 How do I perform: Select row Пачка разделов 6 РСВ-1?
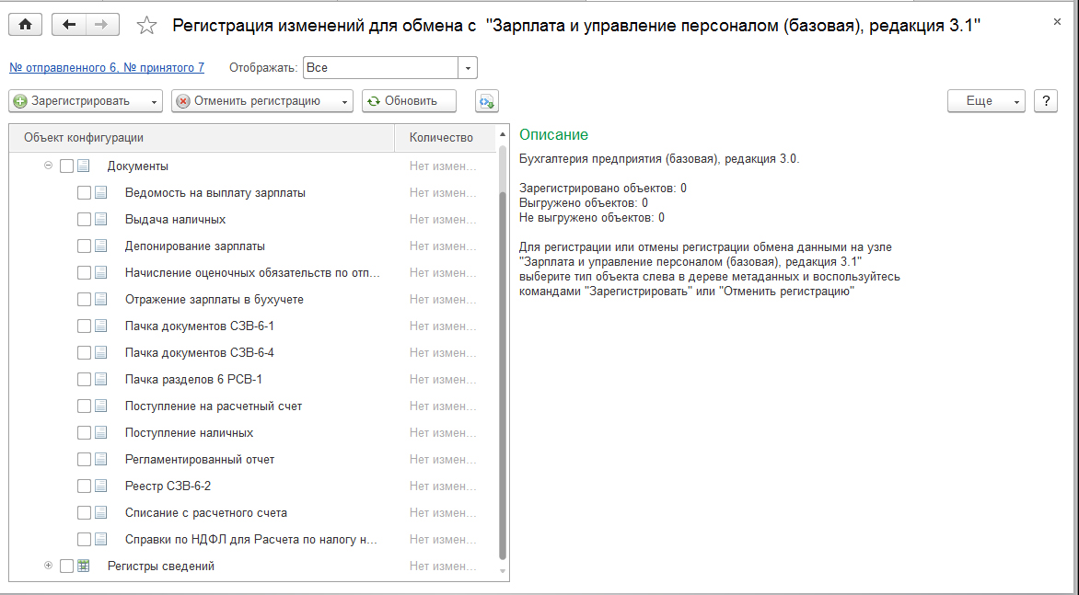[x=252, y=379]
